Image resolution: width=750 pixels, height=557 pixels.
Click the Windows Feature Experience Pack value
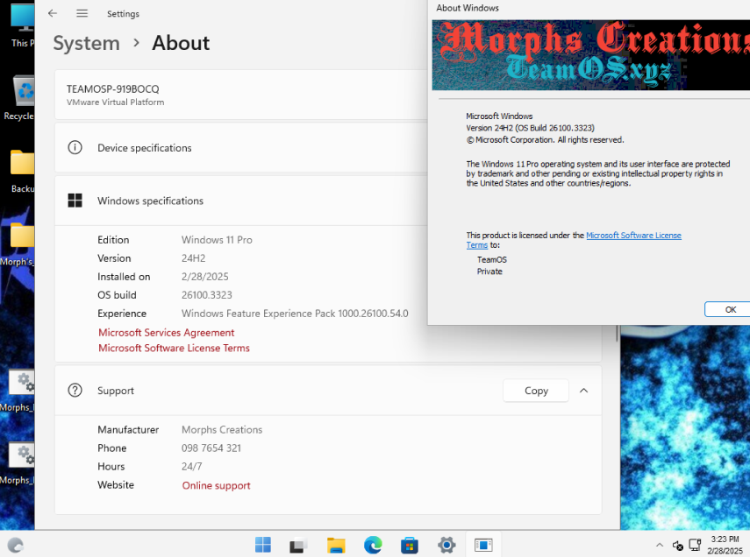pyautogui.click(x=295, y=314)
